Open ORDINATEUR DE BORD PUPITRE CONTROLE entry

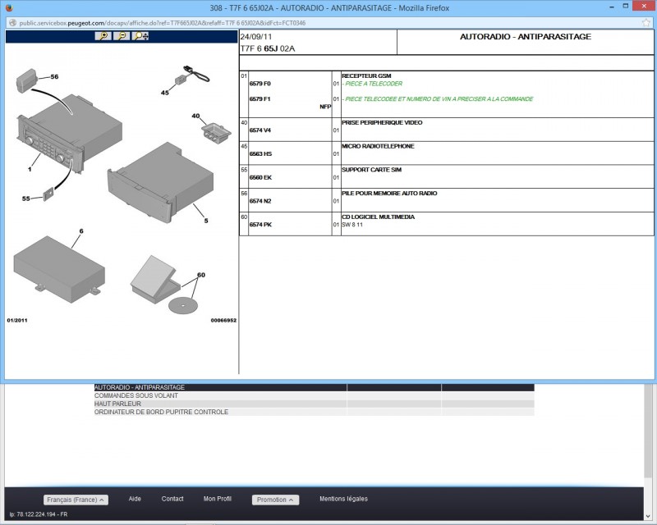[161, 412]
